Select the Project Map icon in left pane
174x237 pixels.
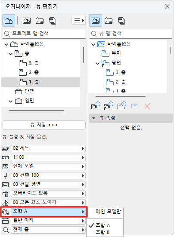[9, 21]
